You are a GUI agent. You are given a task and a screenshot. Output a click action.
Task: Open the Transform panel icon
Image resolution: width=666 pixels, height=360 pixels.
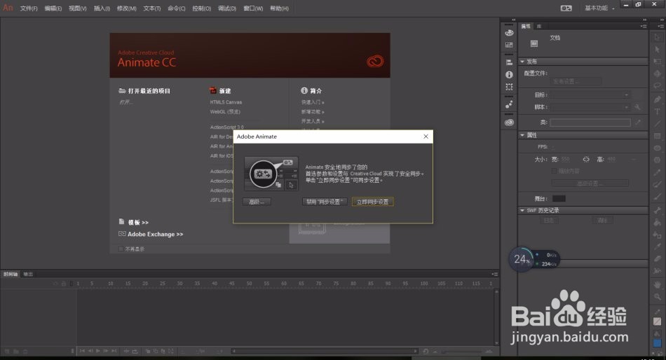[509, 87]
